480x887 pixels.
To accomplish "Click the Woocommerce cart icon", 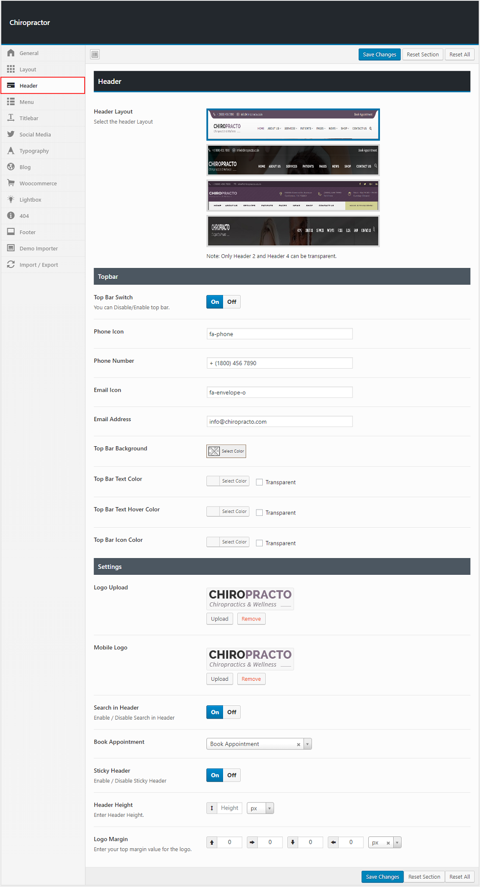I will 11,183.
